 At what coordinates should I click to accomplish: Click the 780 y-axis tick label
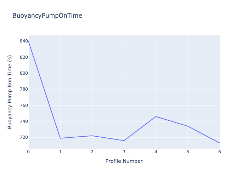24,89
